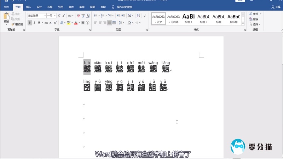
Task: Open the line spacing dropdown
Action: [121, 23]
